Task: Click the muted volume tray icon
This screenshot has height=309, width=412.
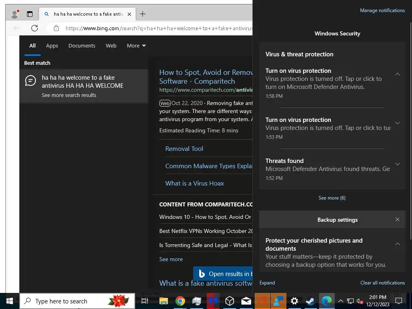Action: click(x=359, y=301)
